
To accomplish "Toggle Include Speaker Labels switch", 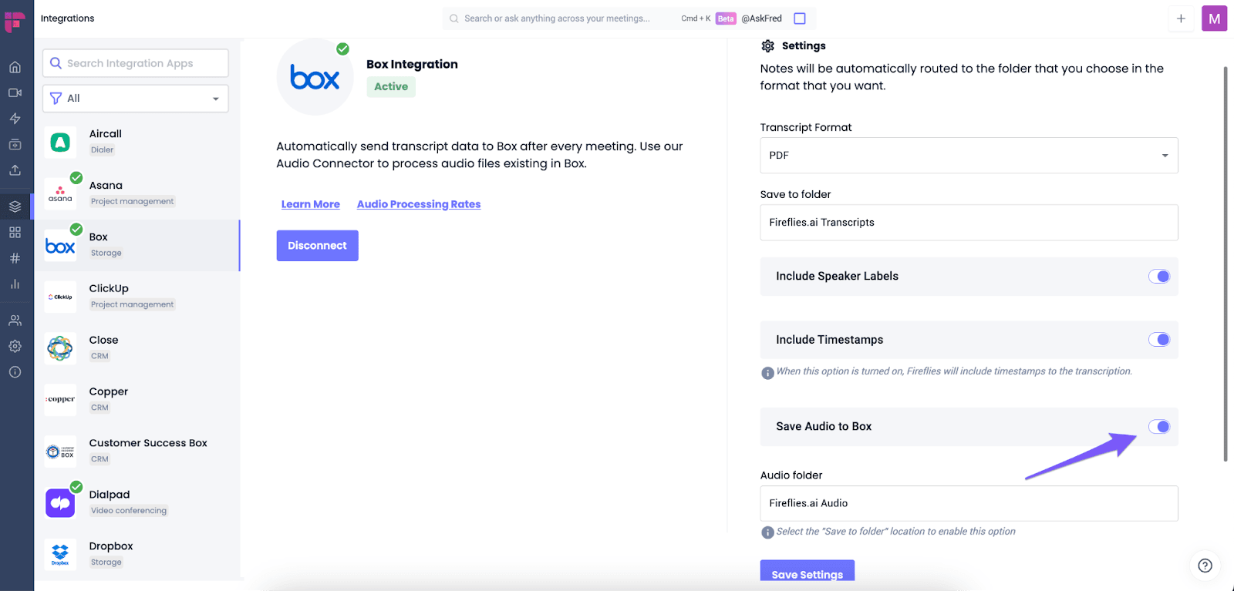I will [1159, 277].
